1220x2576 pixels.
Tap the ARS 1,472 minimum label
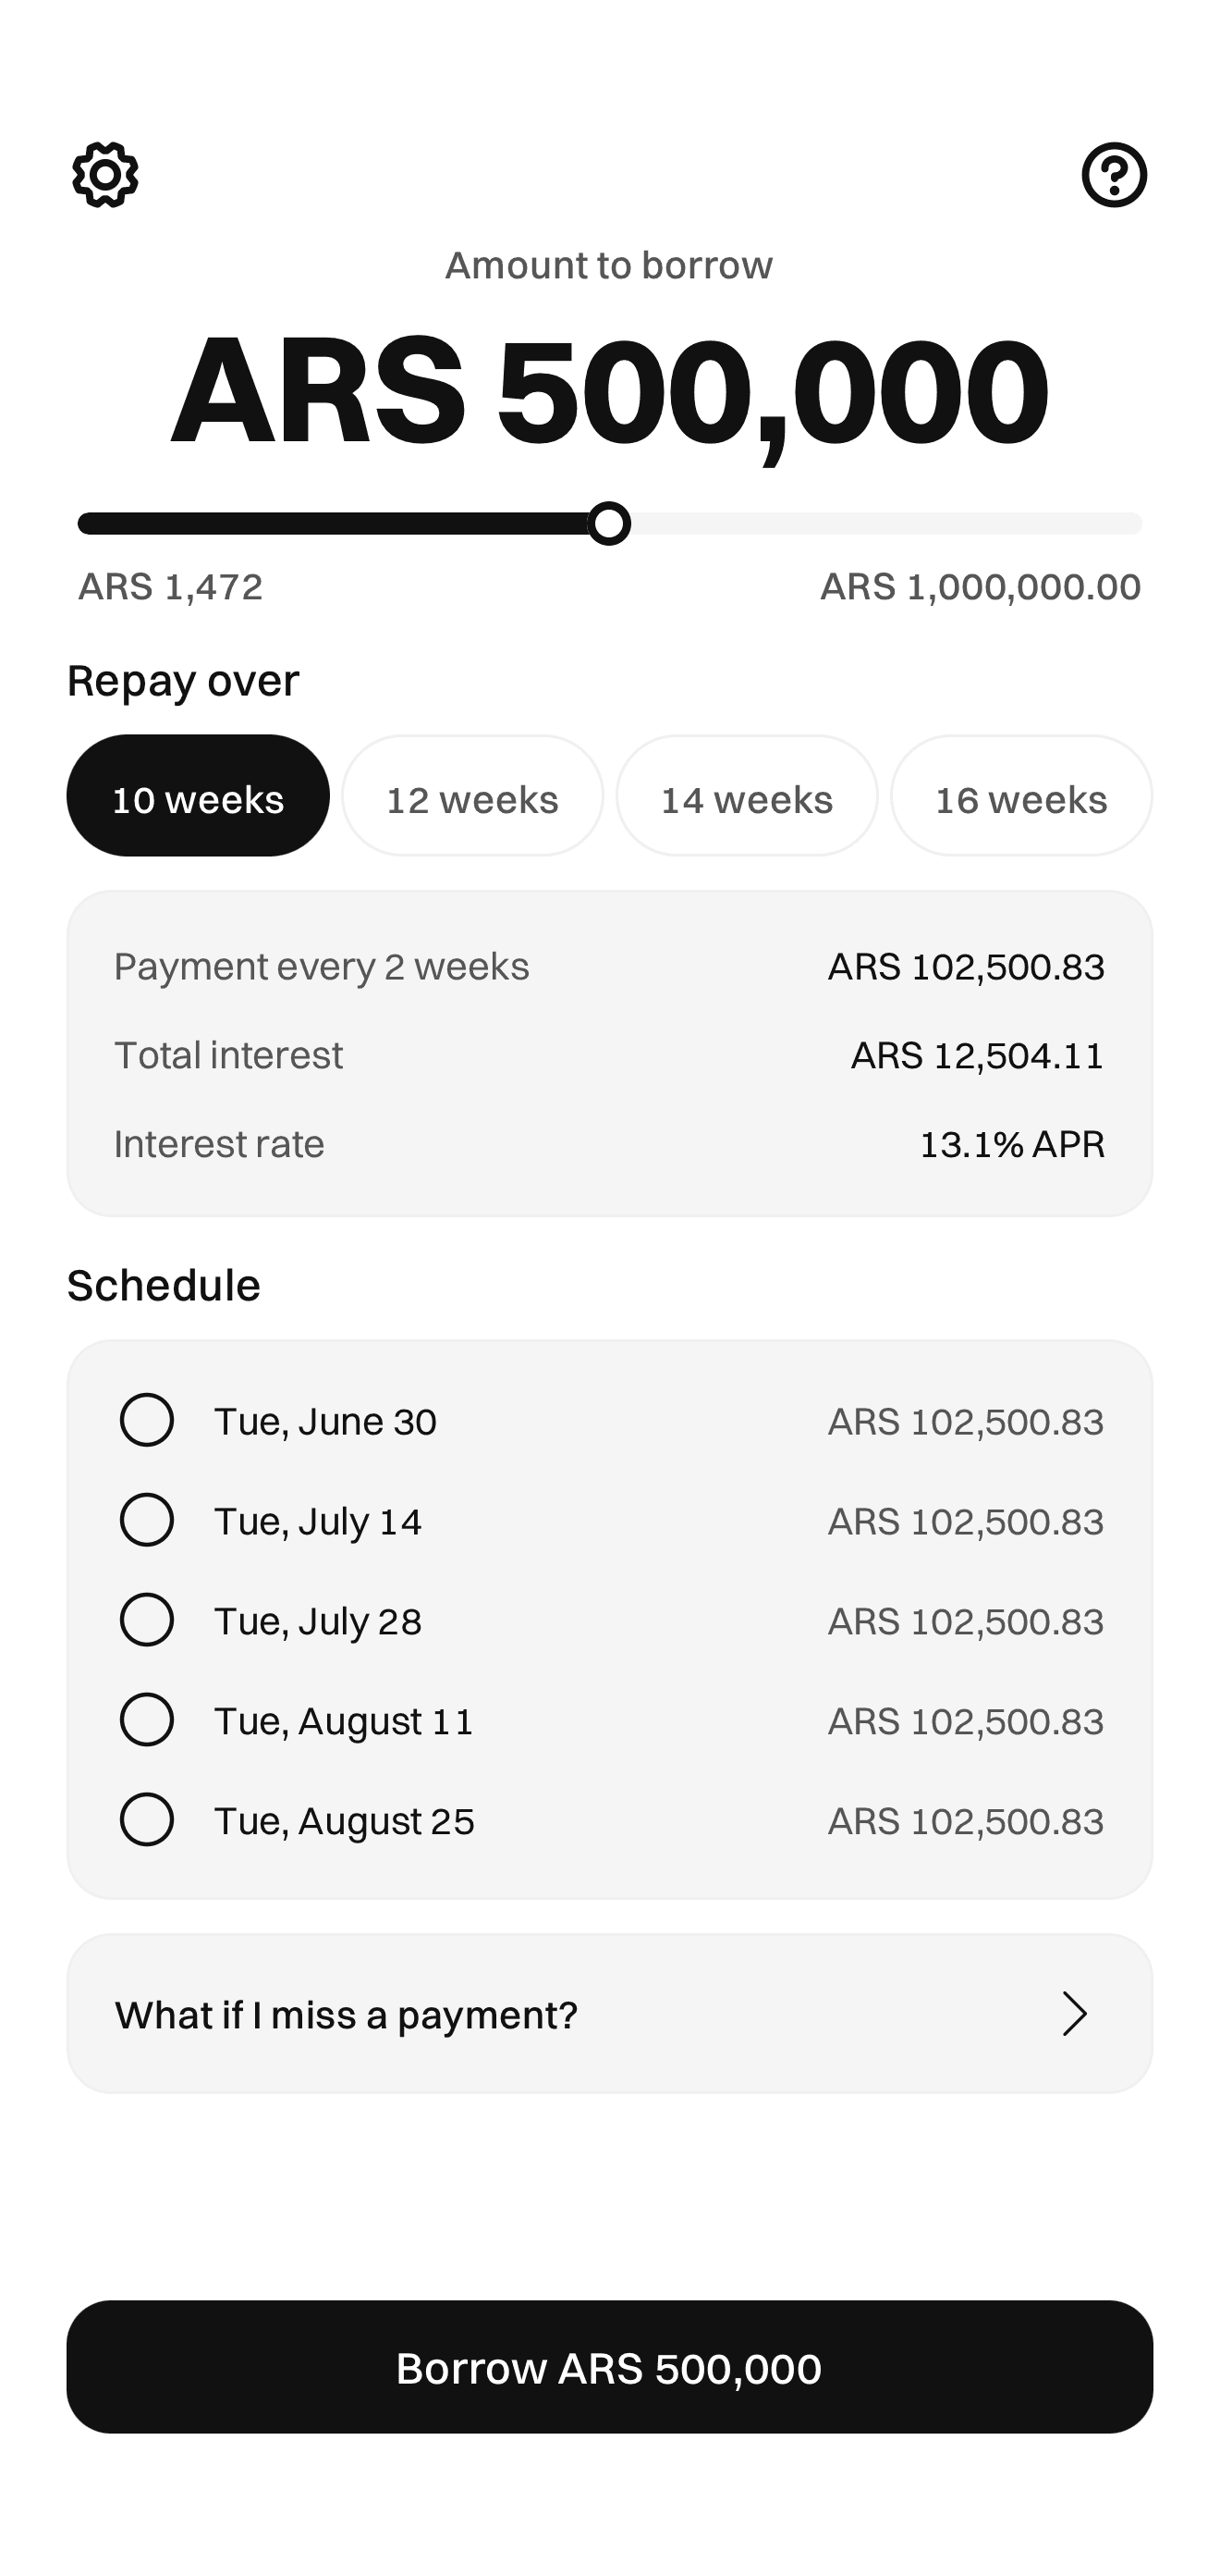coord(171,587)
